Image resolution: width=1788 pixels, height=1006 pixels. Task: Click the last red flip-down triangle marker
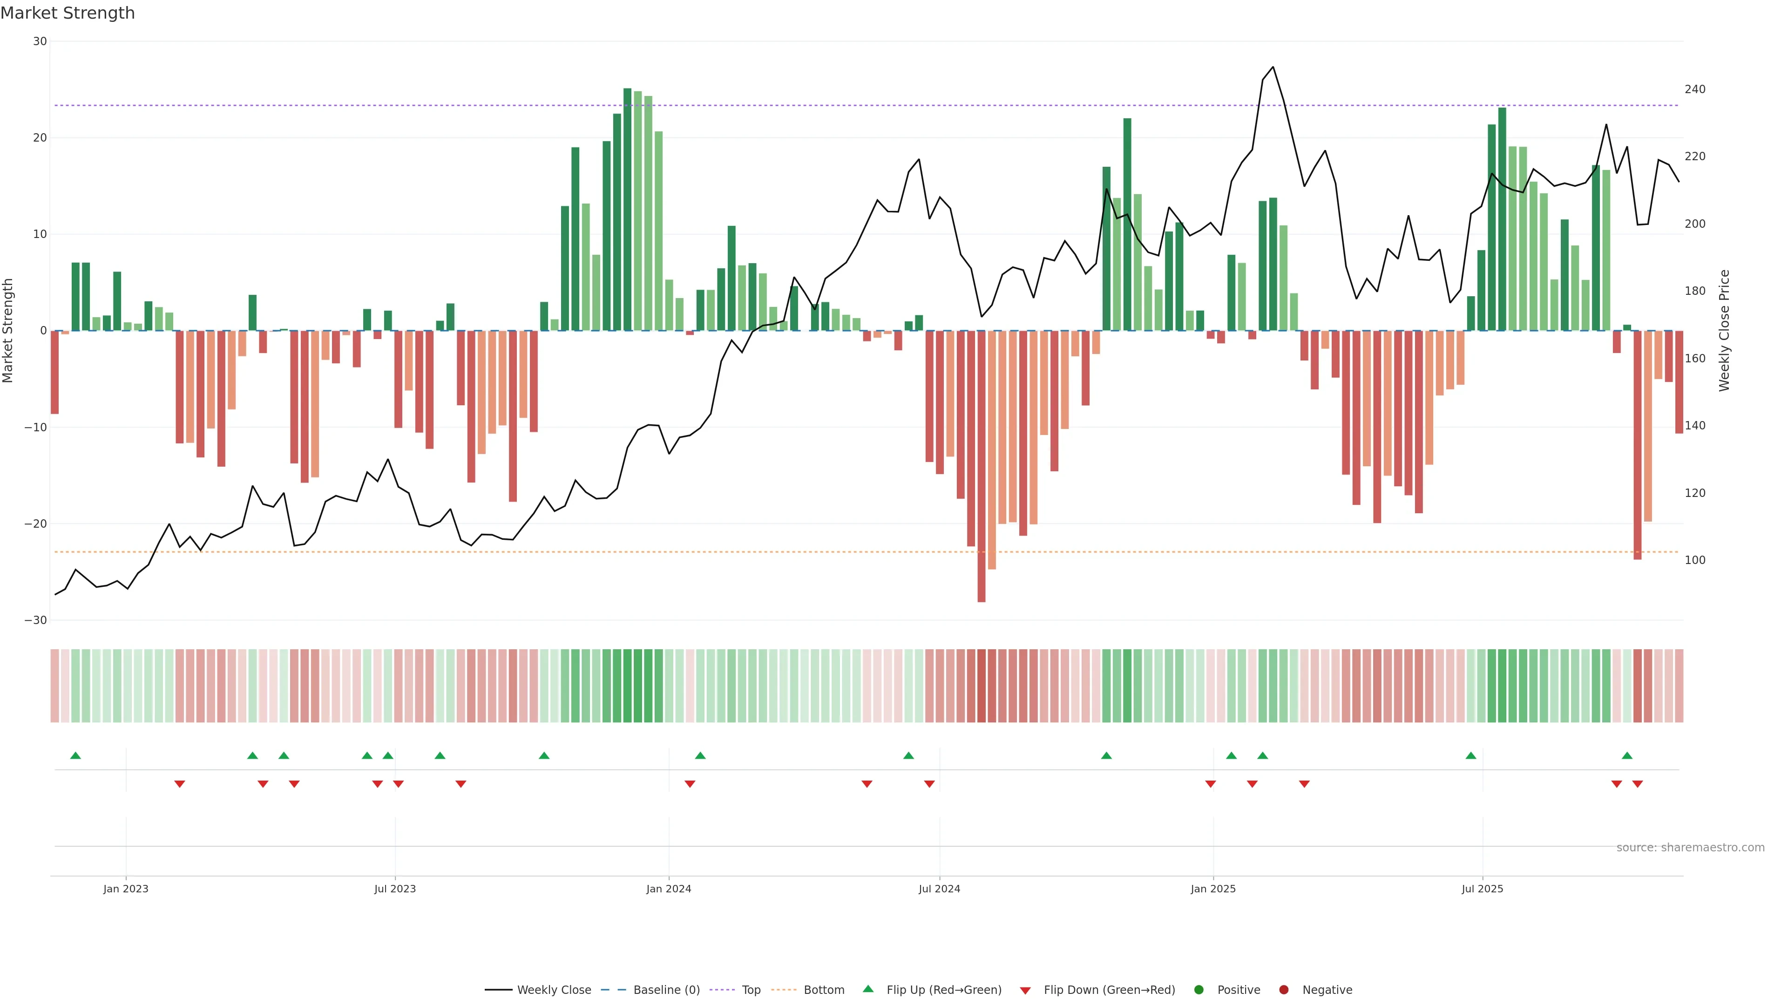(x=1638, y=784)
